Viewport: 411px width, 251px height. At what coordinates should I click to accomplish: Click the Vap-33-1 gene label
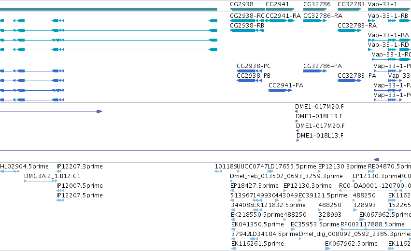click(383, 4)
